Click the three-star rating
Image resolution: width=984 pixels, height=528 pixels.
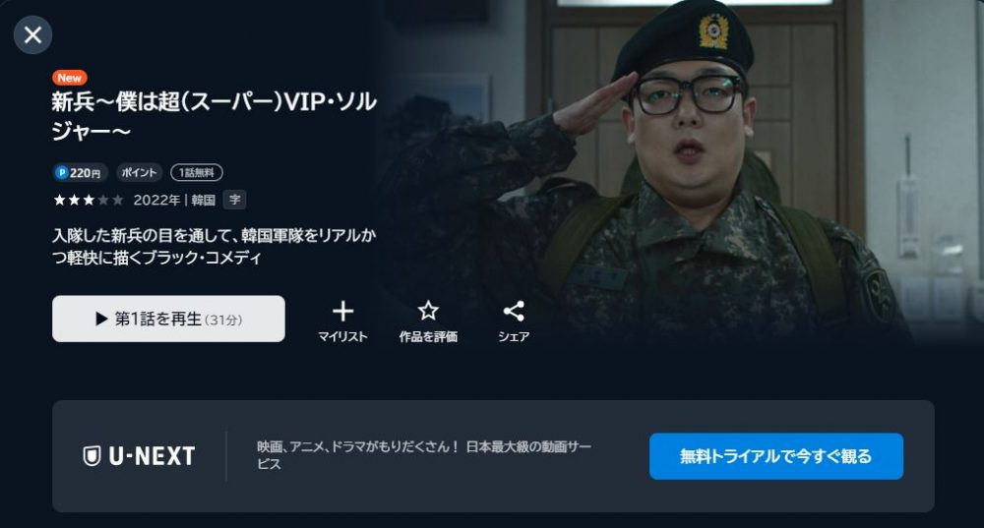pos(88,200)
